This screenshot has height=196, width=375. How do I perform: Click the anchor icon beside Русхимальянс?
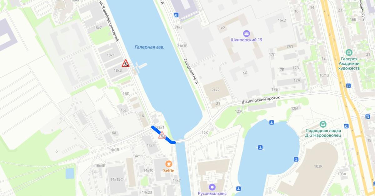click(x=238, y=188)
